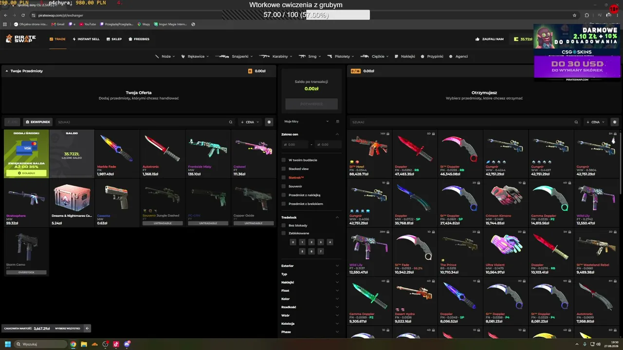Open File Explorer from the taskbar

84,344
